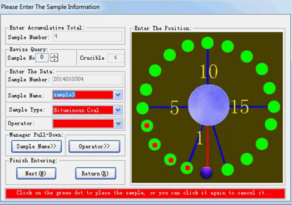292x205 pixels.
Task: Click the green dot left of number 5
Action: [142, 108]
